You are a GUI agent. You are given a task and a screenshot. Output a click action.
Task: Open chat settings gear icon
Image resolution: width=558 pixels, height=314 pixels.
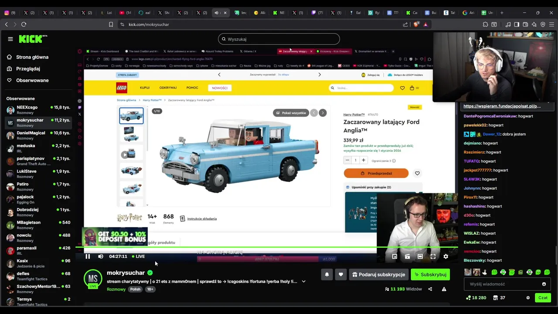click(x=528, y=298)
